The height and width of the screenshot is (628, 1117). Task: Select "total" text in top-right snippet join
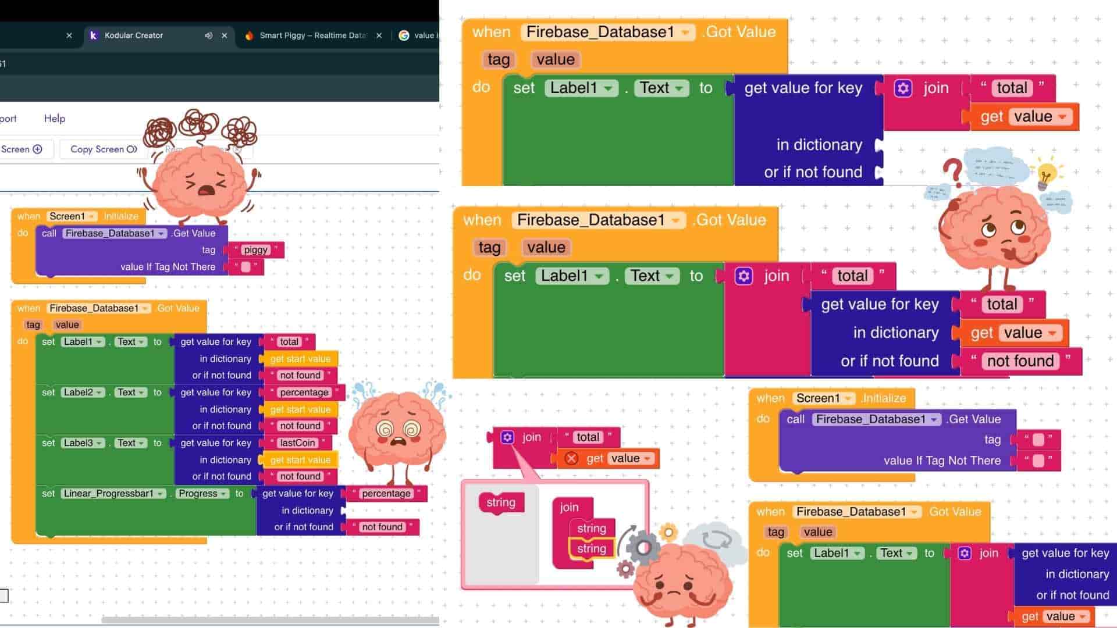pyautogui.click(x=1012, y=88)
